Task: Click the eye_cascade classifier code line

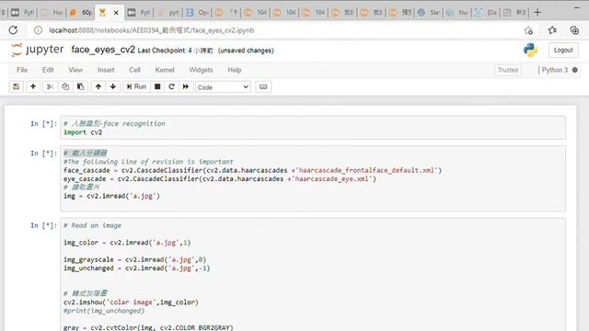Action: point(220,179)
